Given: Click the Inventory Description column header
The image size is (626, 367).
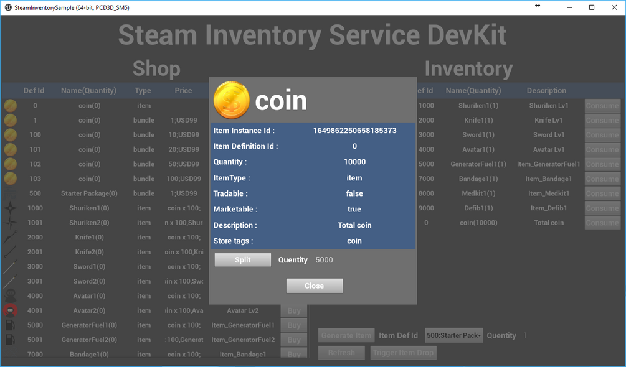Looking at the screenshot, I should (x=546, y=90).
